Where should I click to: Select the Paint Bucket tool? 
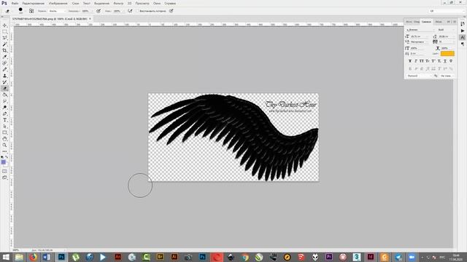pos(5,95)
